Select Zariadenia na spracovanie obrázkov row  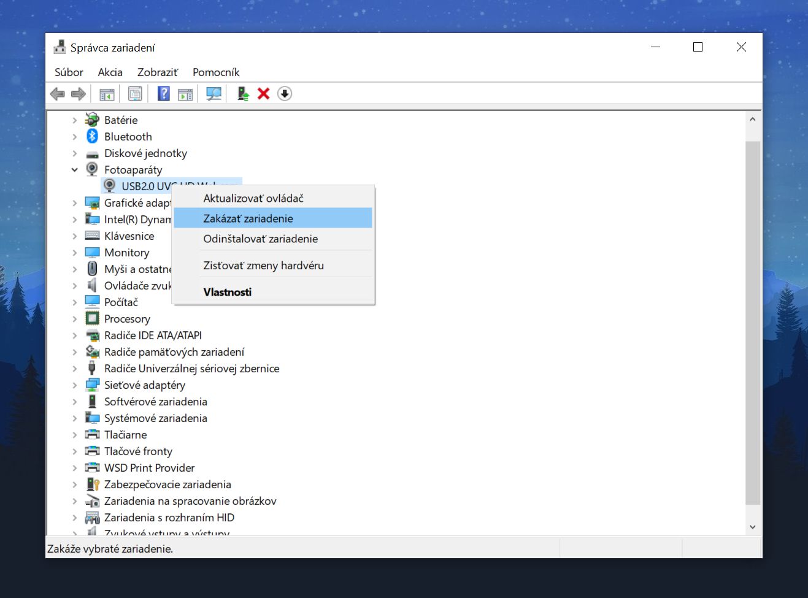[190, 501]
